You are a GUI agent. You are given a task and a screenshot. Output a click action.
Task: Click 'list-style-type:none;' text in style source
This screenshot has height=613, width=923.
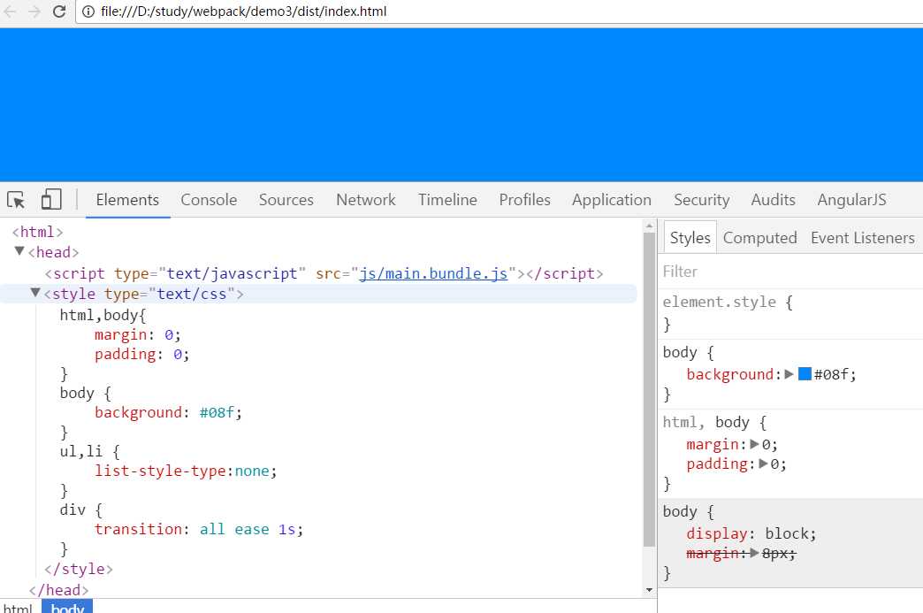(186, 471)
